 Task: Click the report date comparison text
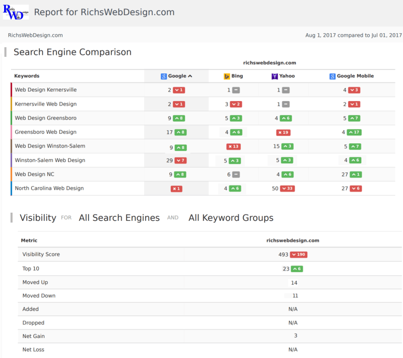click(x=354, y=35)
